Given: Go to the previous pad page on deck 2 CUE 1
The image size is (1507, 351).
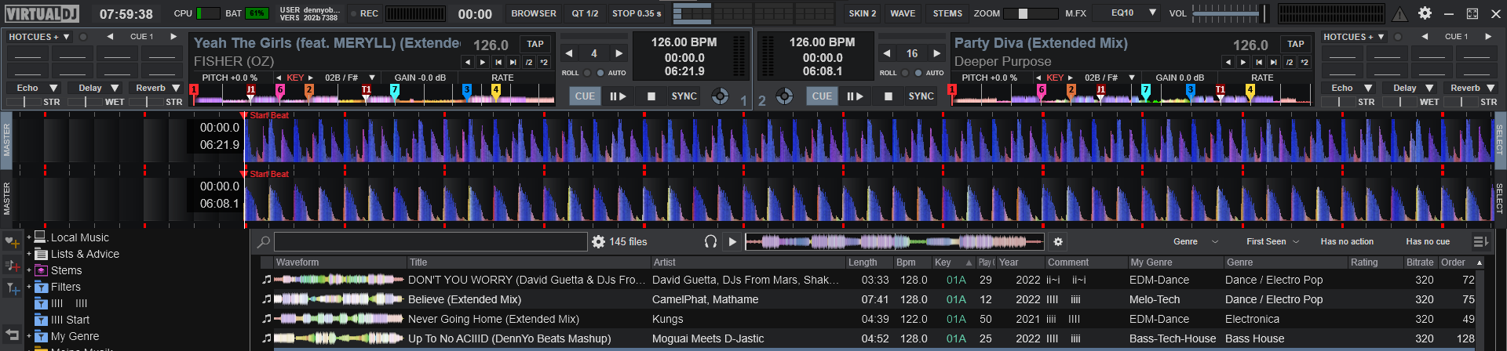Looking at the screenshot, I should click(x=1425, y=37).
